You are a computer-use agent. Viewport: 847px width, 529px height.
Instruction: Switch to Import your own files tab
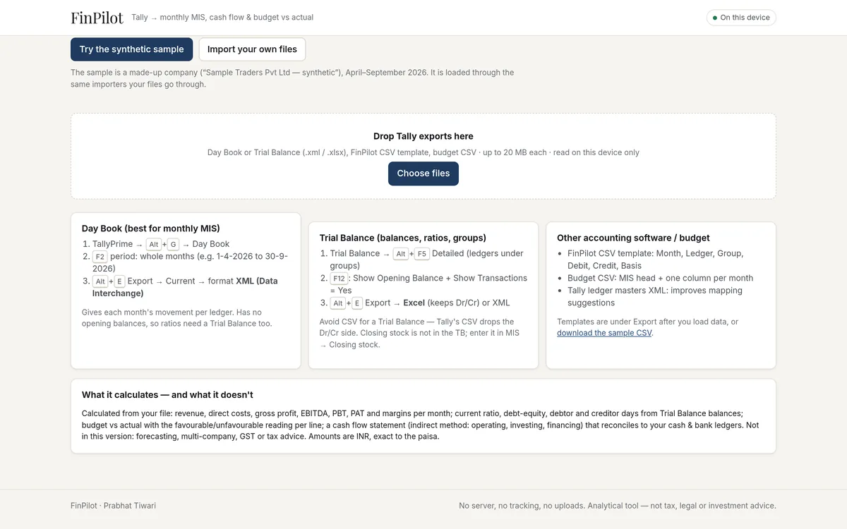click(x=252, y=49)
